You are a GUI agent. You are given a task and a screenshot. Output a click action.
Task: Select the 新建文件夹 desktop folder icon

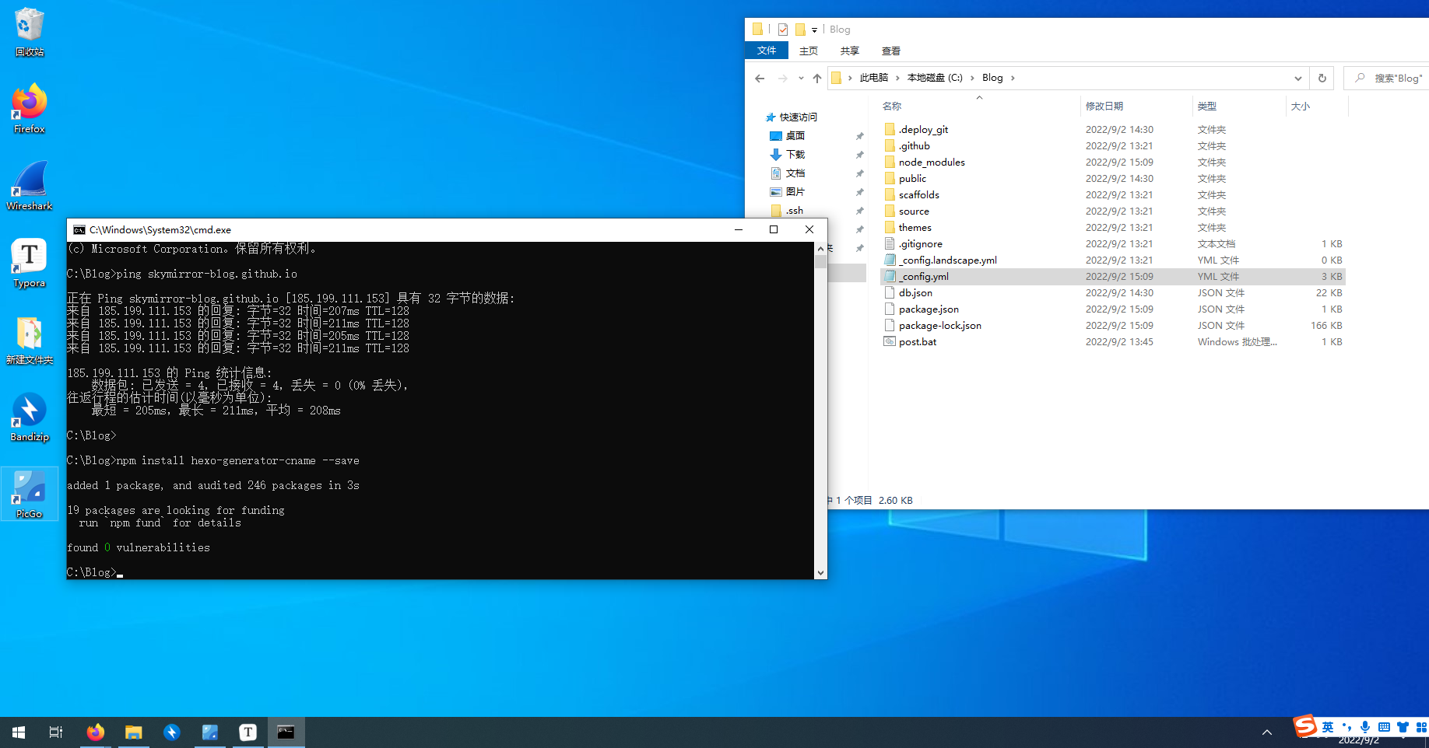pos(30,340)
